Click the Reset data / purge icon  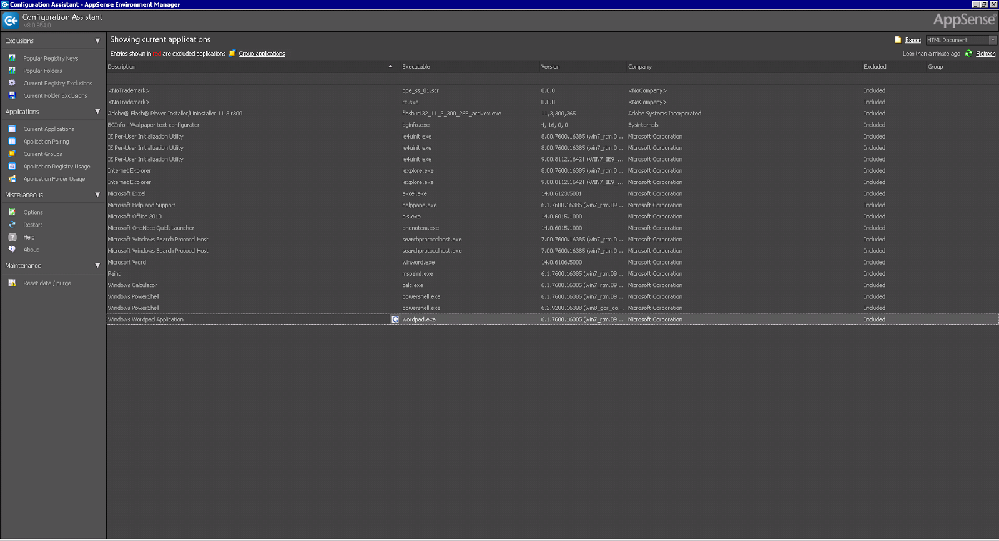[12, 283]
